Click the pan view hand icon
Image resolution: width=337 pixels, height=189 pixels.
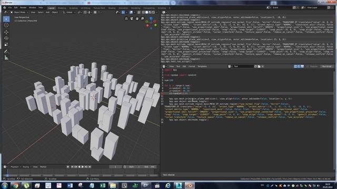137,19
